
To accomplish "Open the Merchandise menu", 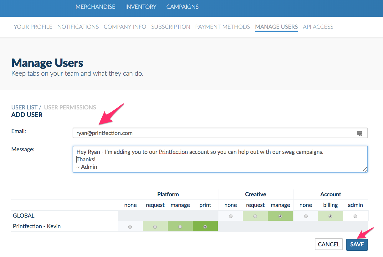I will coord(95,7).
